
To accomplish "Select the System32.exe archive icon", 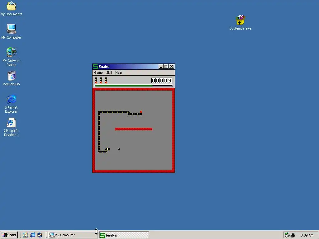I will [240, 22].
